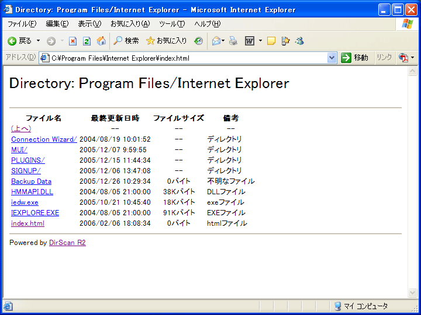Open the 検索 search pane
The height and width of the screenshot is (315, 421).
click(126, 41)
